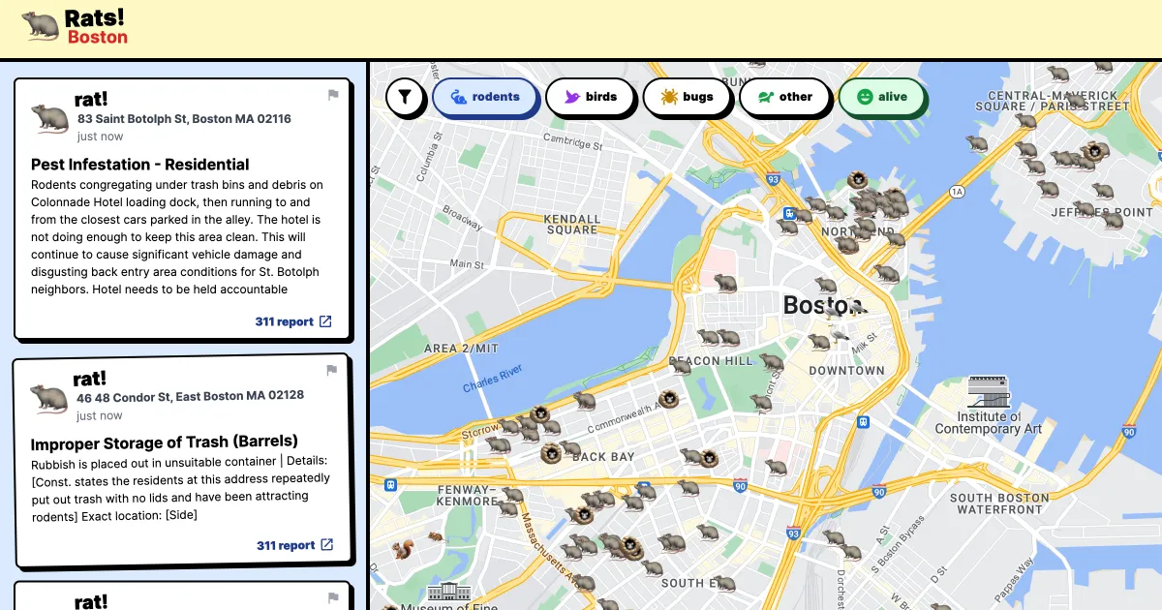
Task: Select the burrow marker at the top of the North End
Action: (x=857, y=180)
